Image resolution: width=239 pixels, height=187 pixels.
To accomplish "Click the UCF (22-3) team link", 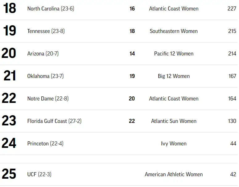I will [x=39, y=174].
